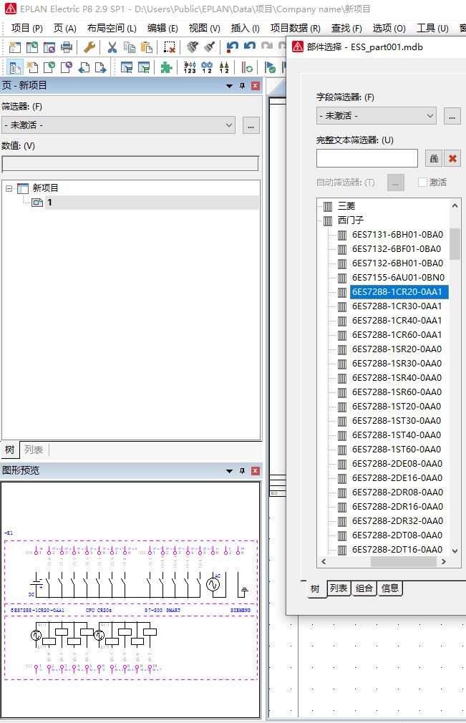Open settings with the wrench icon
The image size is (466, 723).
click(89, 47)
